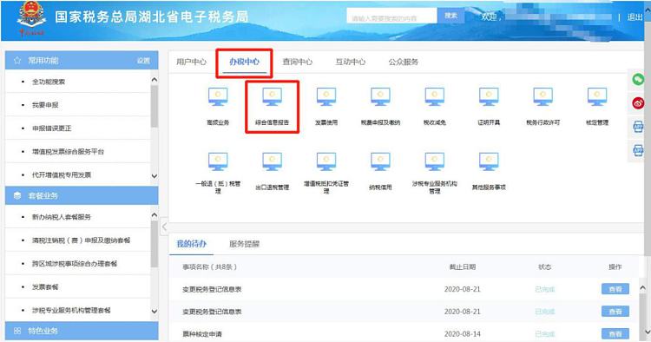Click the up arrow of the 套餐业务 list scrollbar
Screen dimensions: 651x342
click(155, 214)
